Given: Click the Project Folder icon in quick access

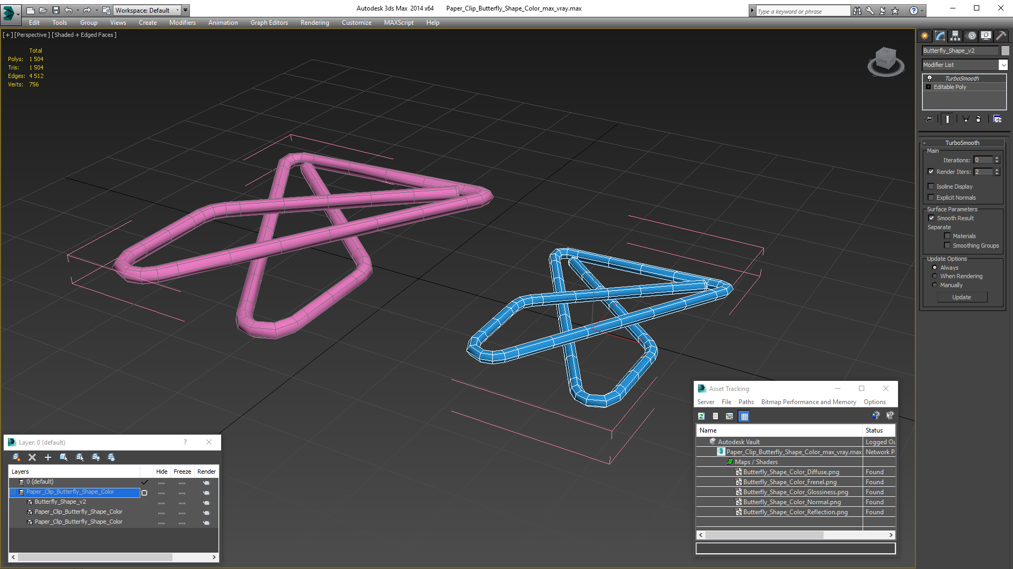Looking at the screenshot, I should tap(106, 10).
